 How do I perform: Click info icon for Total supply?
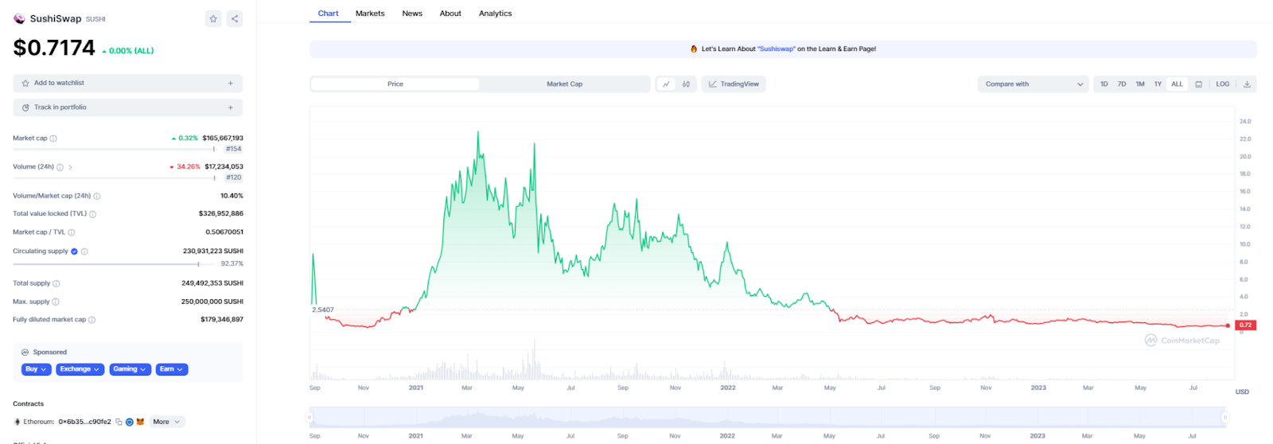(56, 283)
